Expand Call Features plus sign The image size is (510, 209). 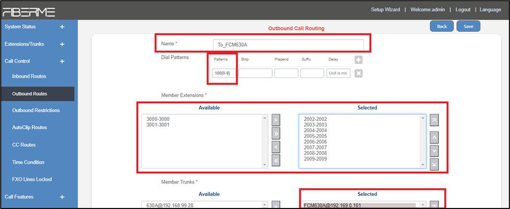(x=62, y=197)
